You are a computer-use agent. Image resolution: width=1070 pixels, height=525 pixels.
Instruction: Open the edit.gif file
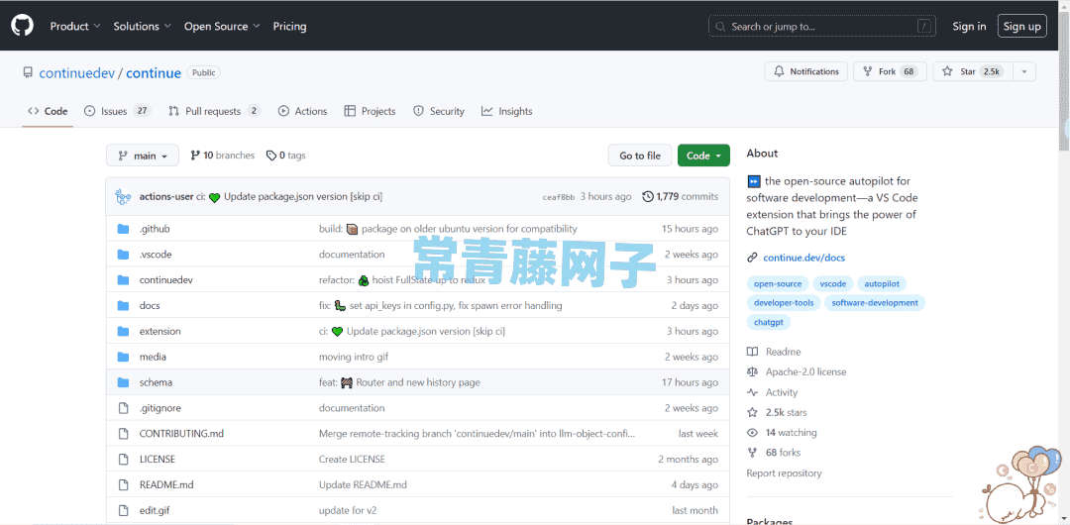pyautogui.click(x=155, y=510)
